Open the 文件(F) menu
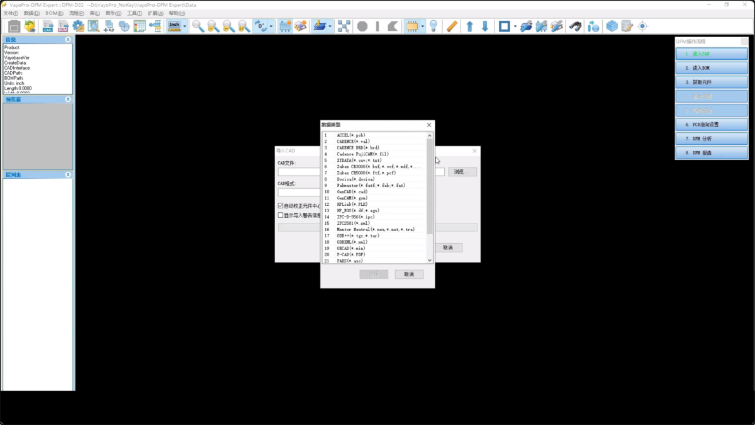 click(11, 13)
